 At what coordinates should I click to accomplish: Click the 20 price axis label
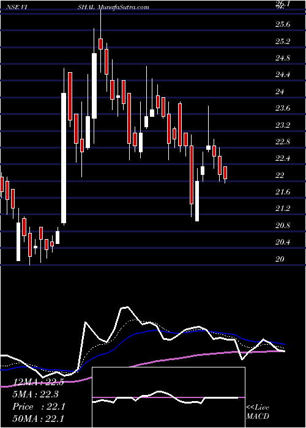[x=280, y=259]
